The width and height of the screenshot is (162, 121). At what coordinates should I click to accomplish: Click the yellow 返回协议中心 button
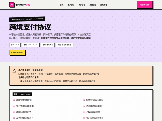point(17,53)
